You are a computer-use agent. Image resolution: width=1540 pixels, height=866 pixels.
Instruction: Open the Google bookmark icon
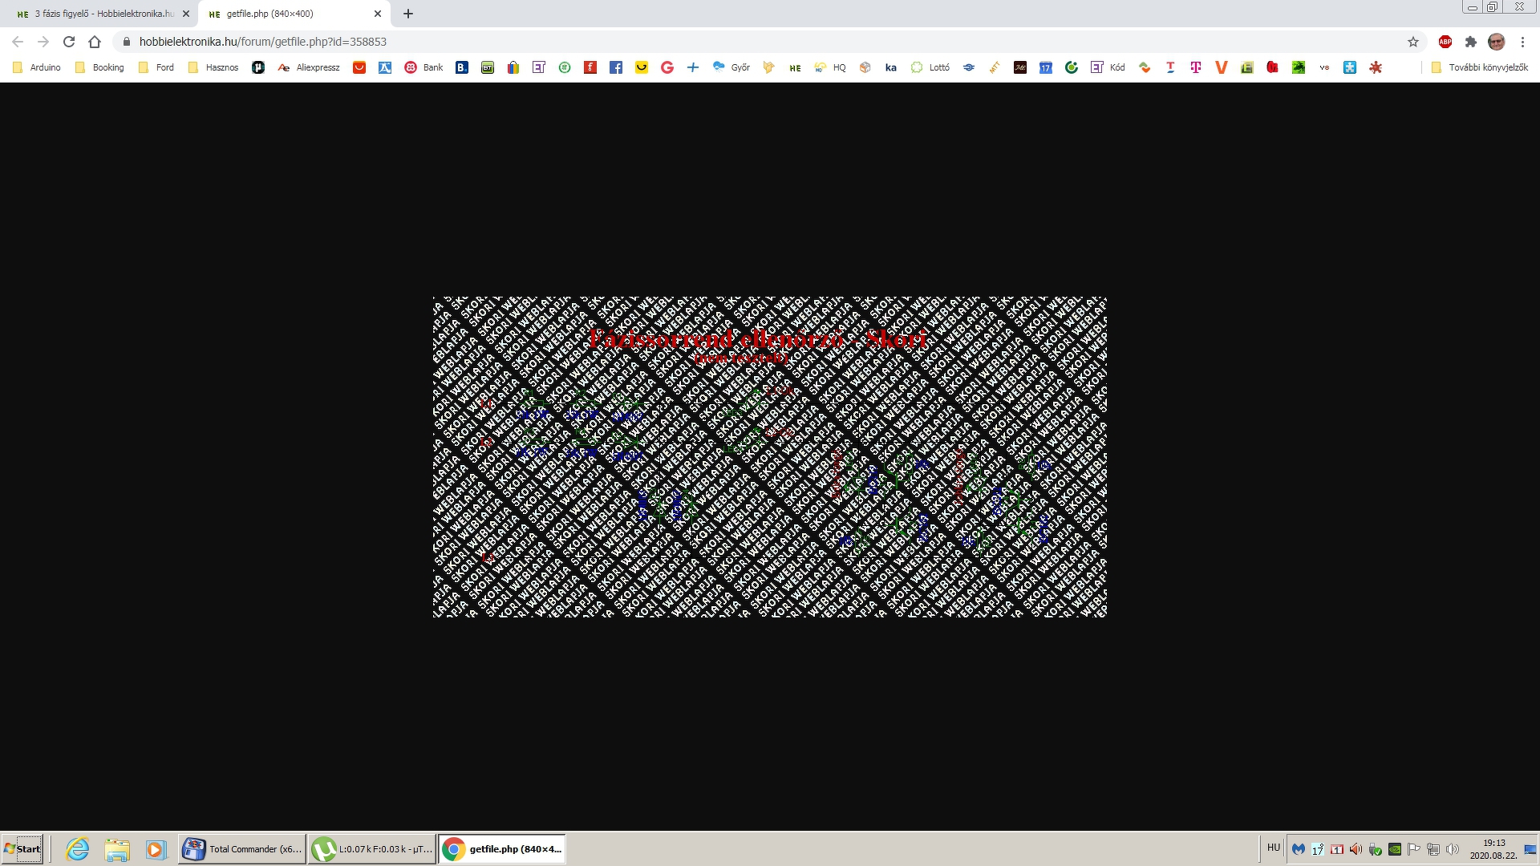click(x=667, y=67)
